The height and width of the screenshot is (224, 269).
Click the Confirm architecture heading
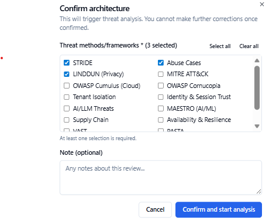point(95,9)
